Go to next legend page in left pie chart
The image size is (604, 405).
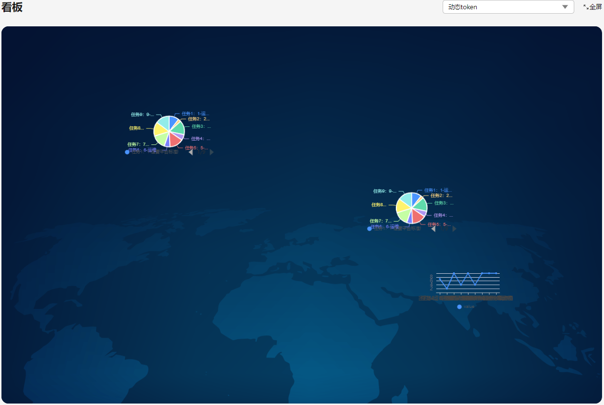pyautogui.click(x=212, y=152)
